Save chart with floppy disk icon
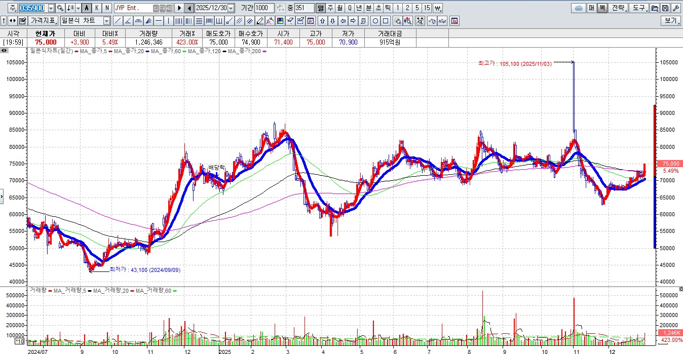 tap(665, 8)
